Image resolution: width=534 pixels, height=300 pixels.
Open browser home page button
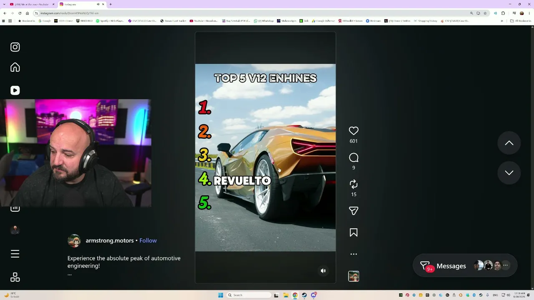pos(27,13)
